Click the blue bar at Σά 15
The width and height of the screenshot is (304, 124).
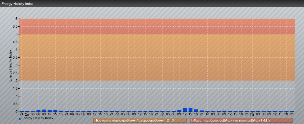(55, 111)
